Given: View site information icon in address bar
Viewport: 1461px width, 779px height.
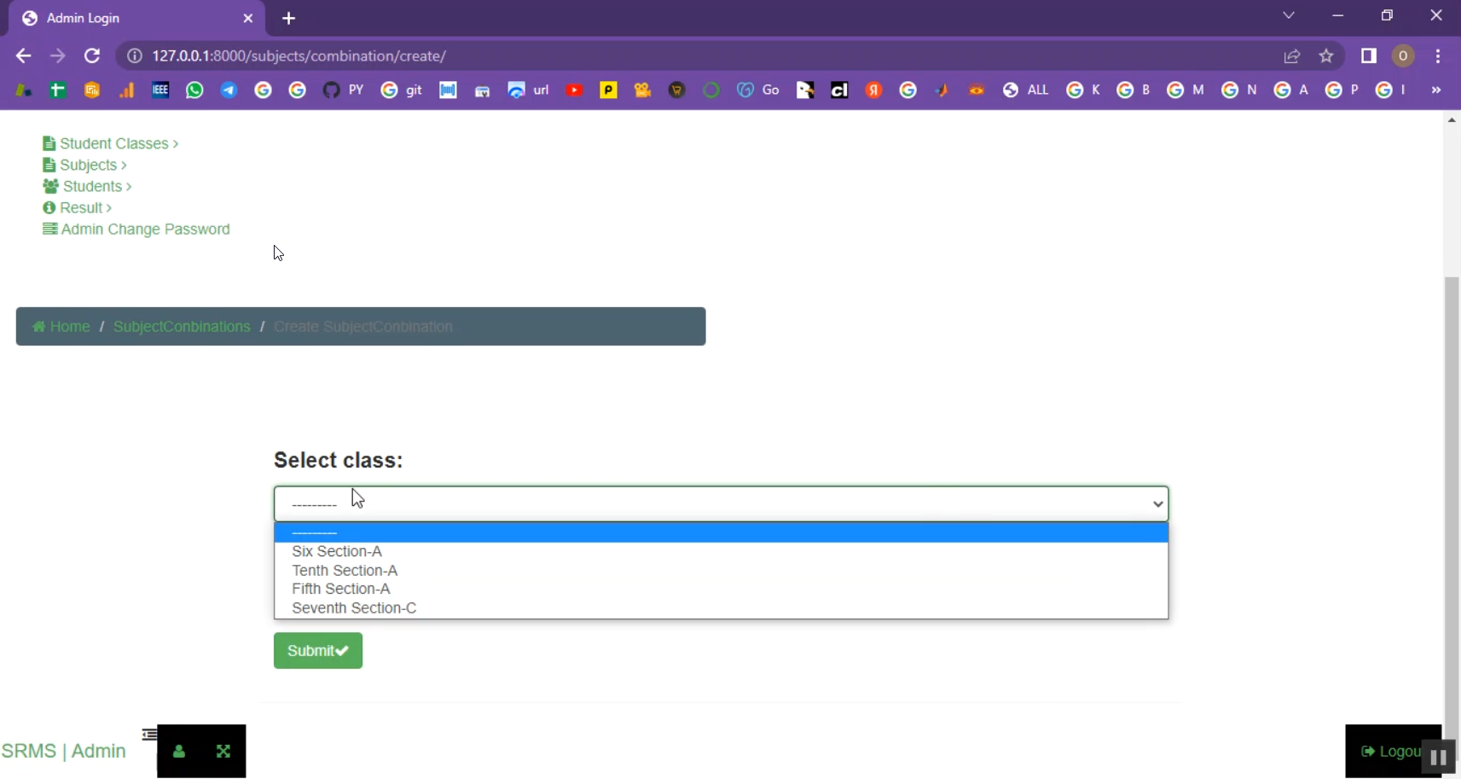Looking at the screenshot, I should (x=134, y=55).
